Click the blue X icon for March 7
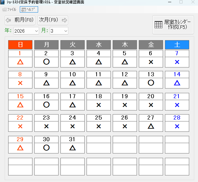This screenshot has width=198, height=182. tap(177, 62)
